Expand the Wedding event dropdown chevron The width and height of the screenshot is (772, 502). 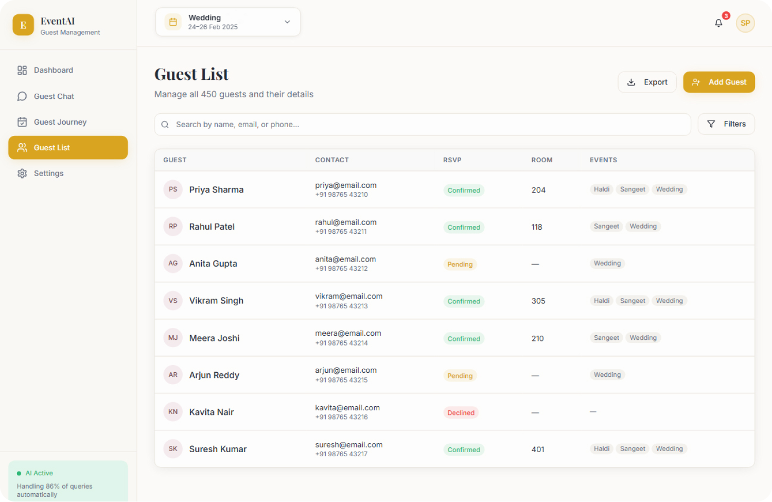[287, 22]
